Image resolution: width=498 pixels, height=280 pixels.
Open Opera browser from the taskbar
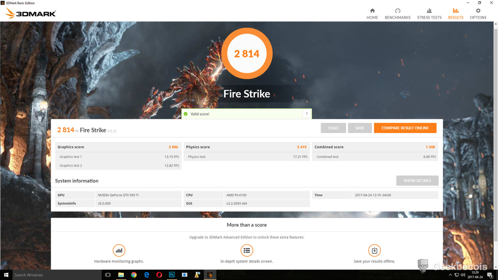[x=159, y=275]
